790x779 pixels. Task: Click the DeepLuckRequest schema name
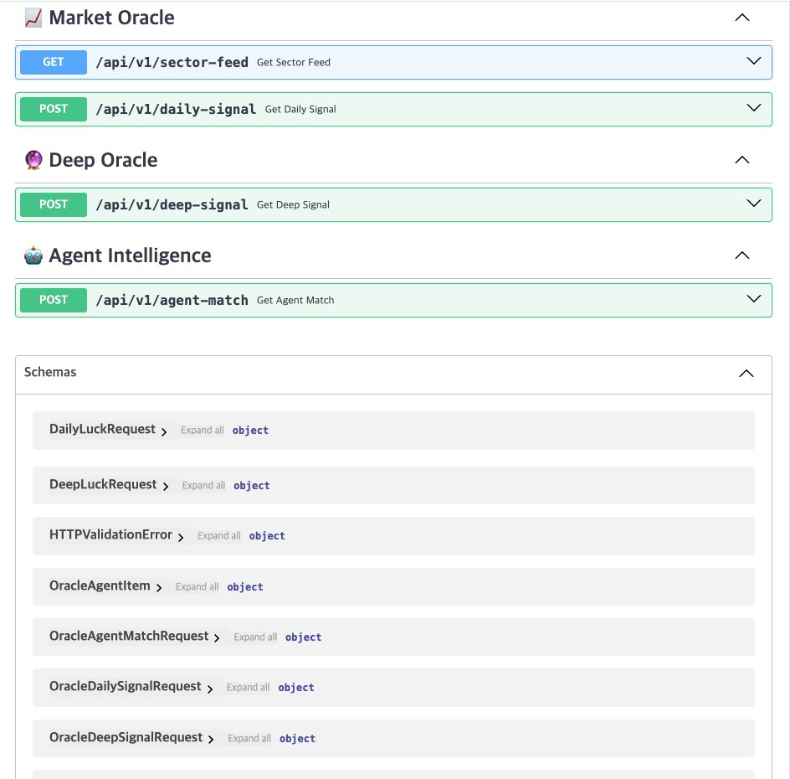[x=103, y=484]
